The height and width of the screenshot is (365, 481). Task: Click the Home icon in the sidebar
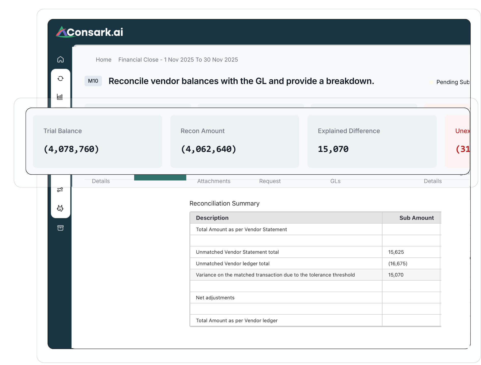tap(60, 59)
